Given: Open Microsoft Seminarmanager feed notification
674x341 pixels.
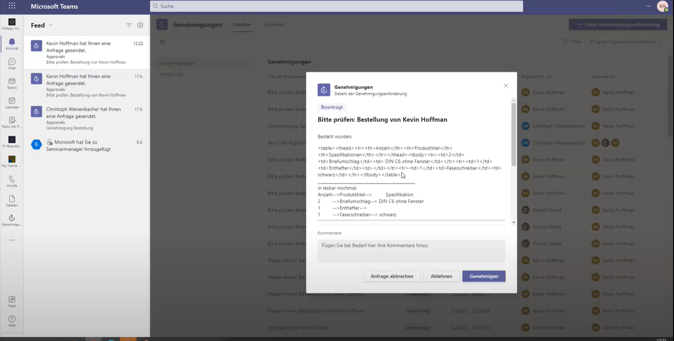Looking at the screenshot, I should click(87, 145).
